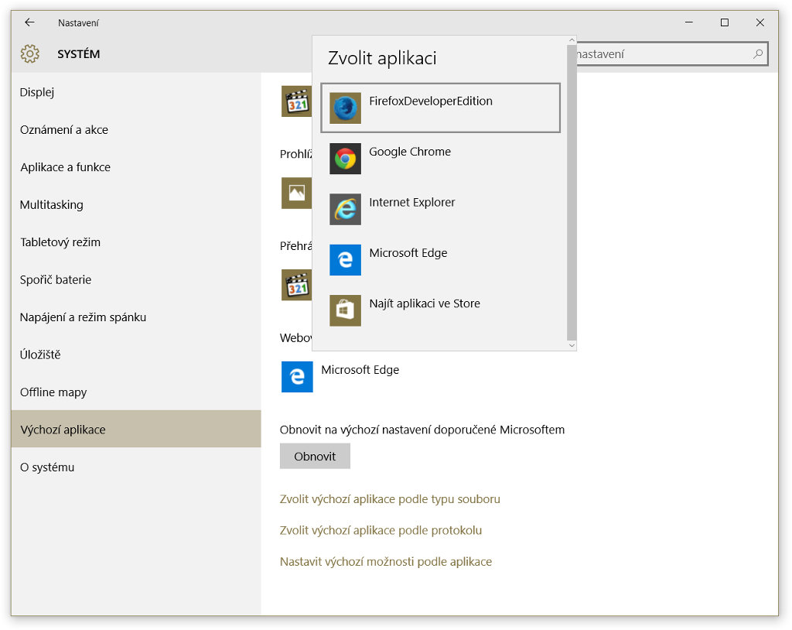
Task: Click the Obnovit button
Action: [x=315, y=456]
